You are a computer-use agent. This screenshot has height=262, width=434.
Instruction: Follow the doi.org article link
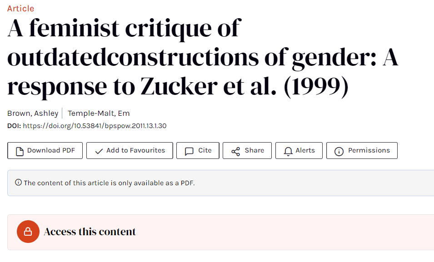[x=95, y=126]
